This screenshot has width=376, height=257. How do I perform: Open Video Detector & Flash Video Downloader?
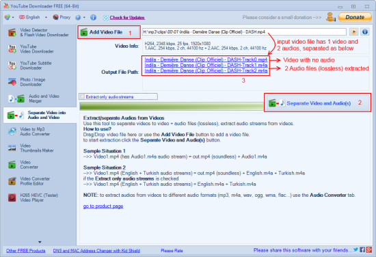point(38,32)
